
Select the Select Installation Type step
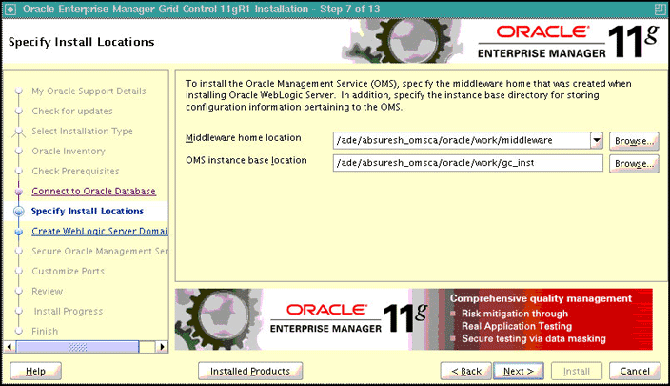(82, 131)
